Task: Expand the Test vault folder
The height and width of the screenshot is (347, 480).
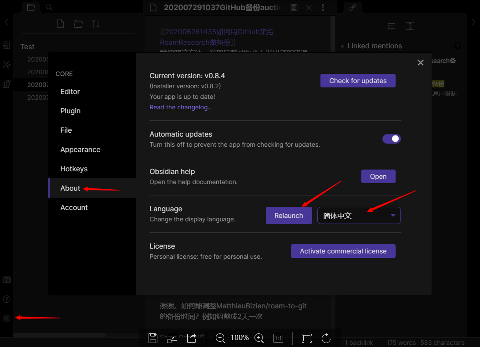Action: [27, 47]
